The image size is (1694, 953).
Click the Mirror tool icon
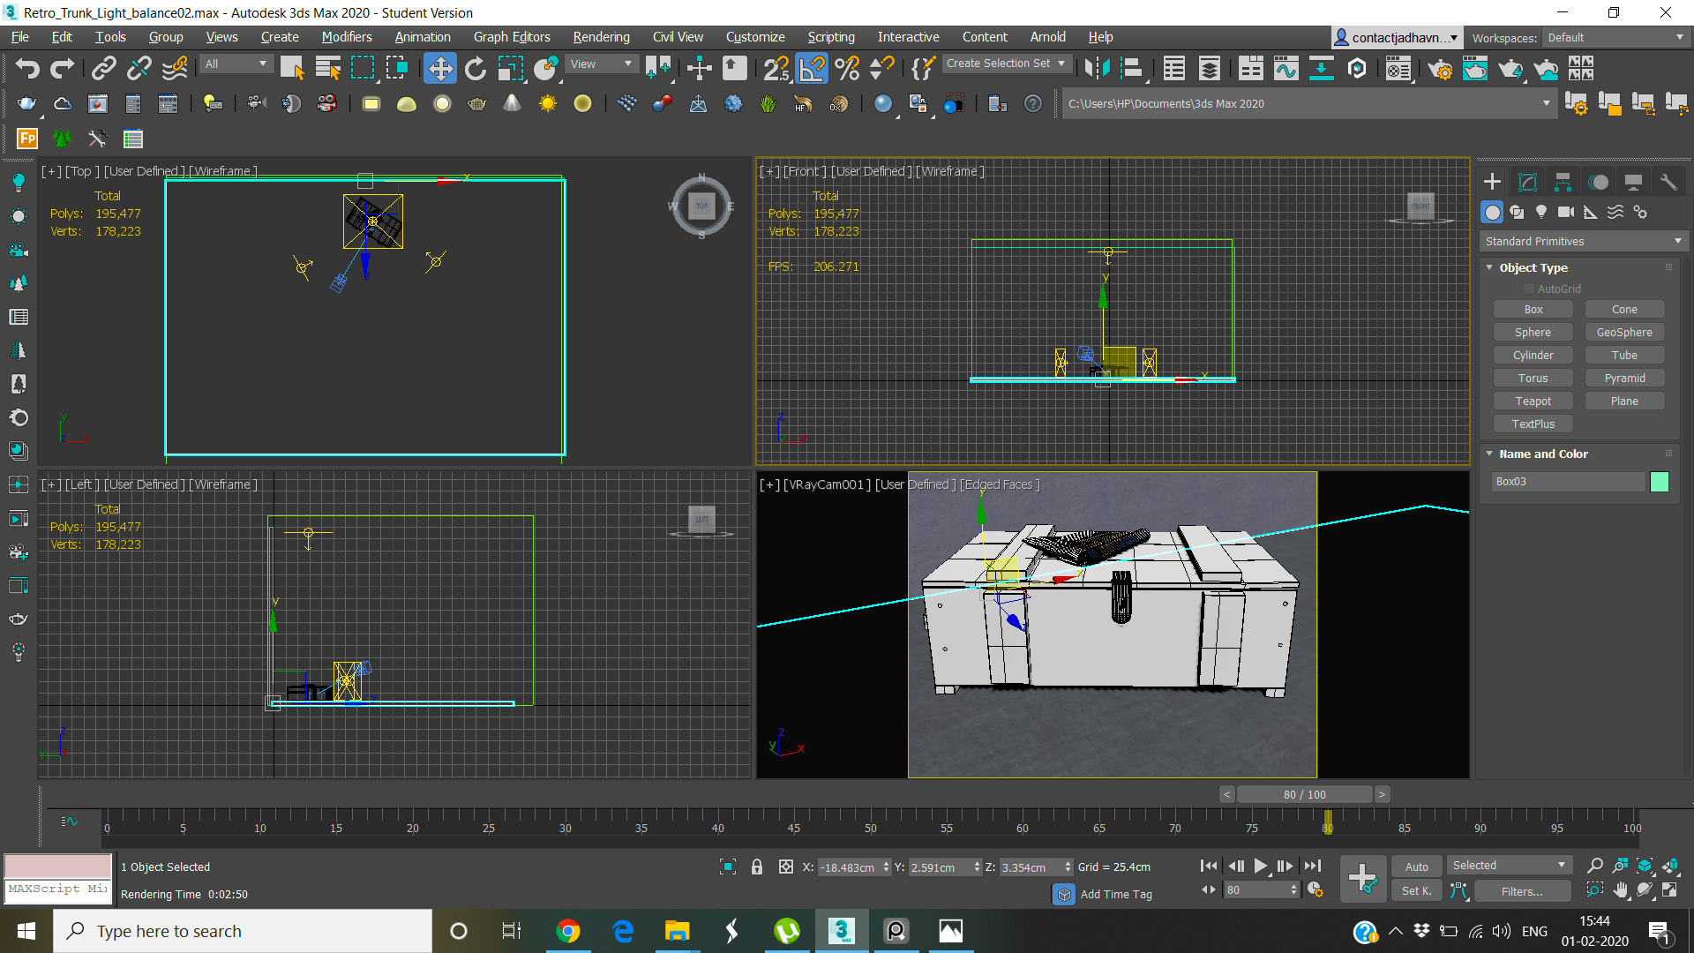(x=1097, y=68)
